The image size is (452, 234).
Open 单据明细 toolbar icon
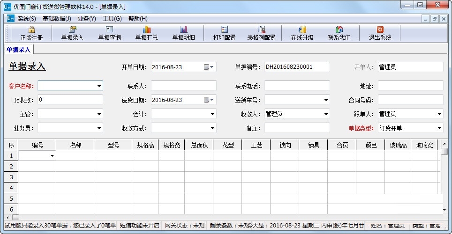[184, 29]
